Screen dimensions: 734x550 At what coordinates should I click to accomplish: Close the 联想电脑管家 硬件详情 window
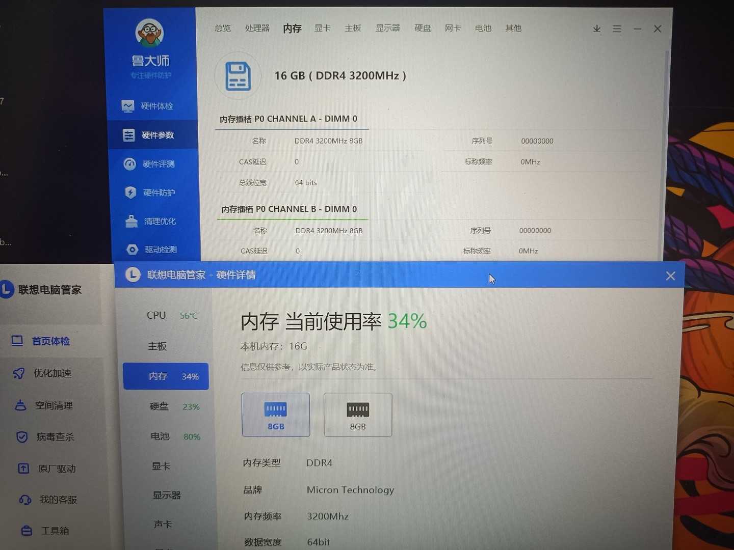(670, 276)
